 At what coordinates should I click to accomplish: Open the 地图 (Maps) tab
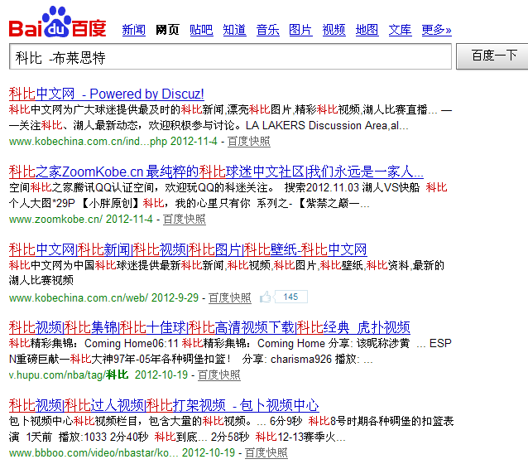pos(367,30)
